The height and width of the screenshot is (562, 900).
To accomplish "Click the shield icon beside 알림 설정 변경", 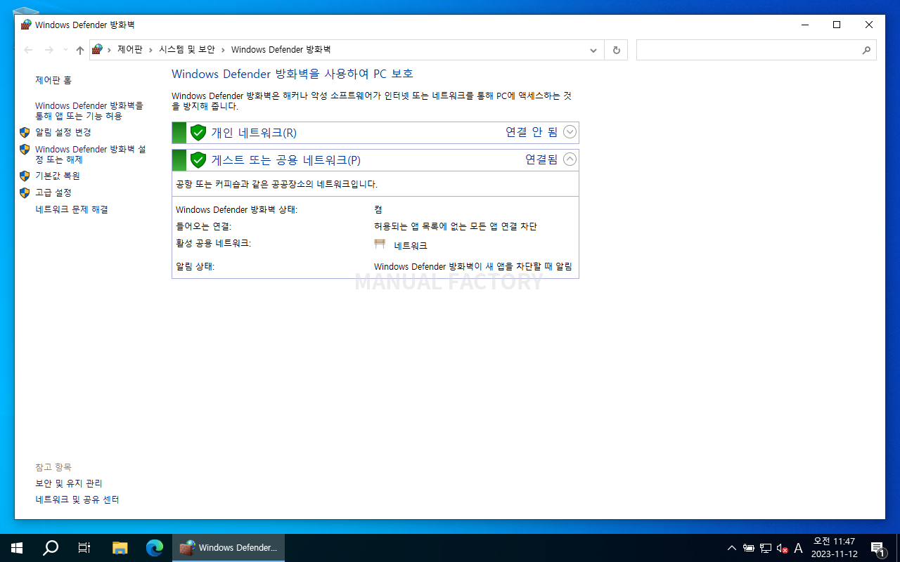I will pyautogui.click(x=25, y=132).
